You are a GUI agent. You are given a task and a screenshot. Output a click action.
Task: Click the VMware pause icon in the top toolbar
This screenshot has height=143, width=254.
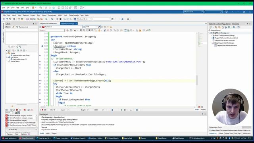pyautogui.click(x=33, y=8)
